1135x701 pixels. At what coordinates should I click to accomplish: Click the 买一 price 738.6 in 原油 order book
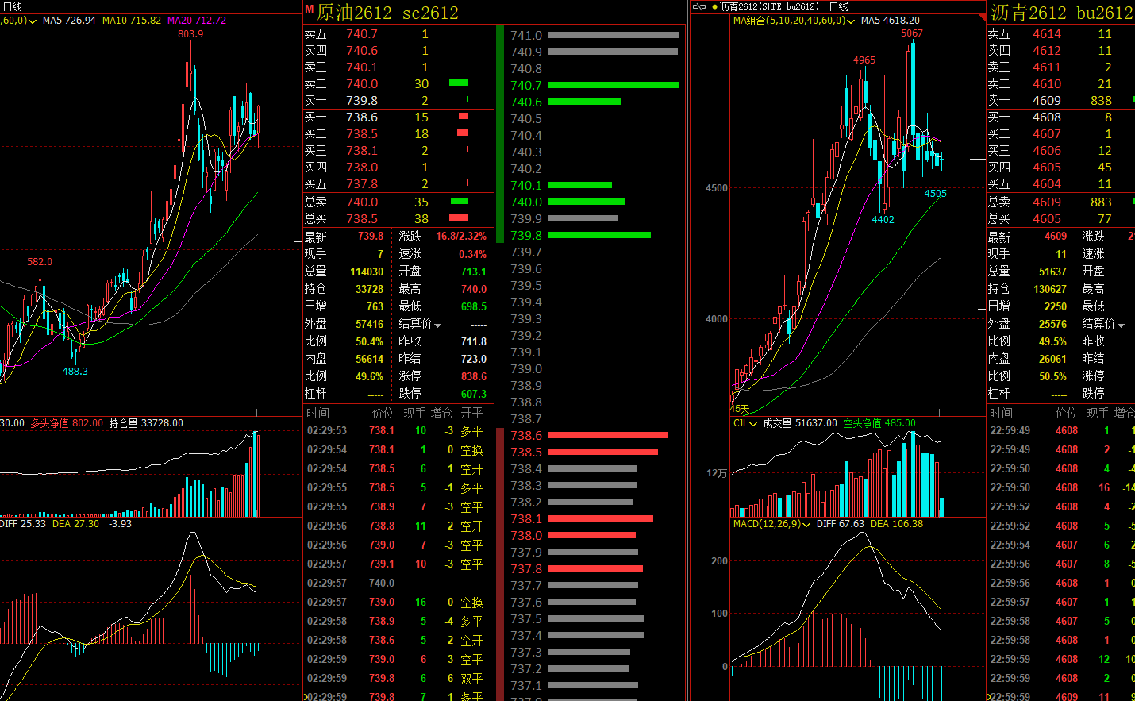(362, 117)
